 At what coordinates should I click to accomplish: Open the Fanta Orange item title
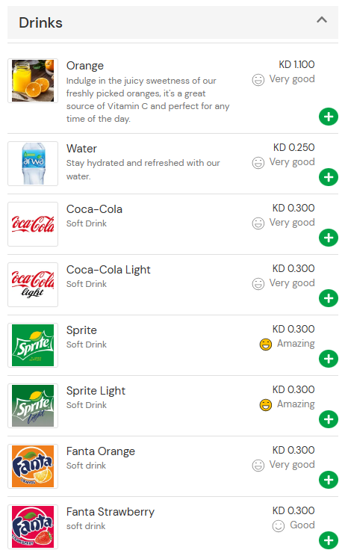tap(101, 451)
